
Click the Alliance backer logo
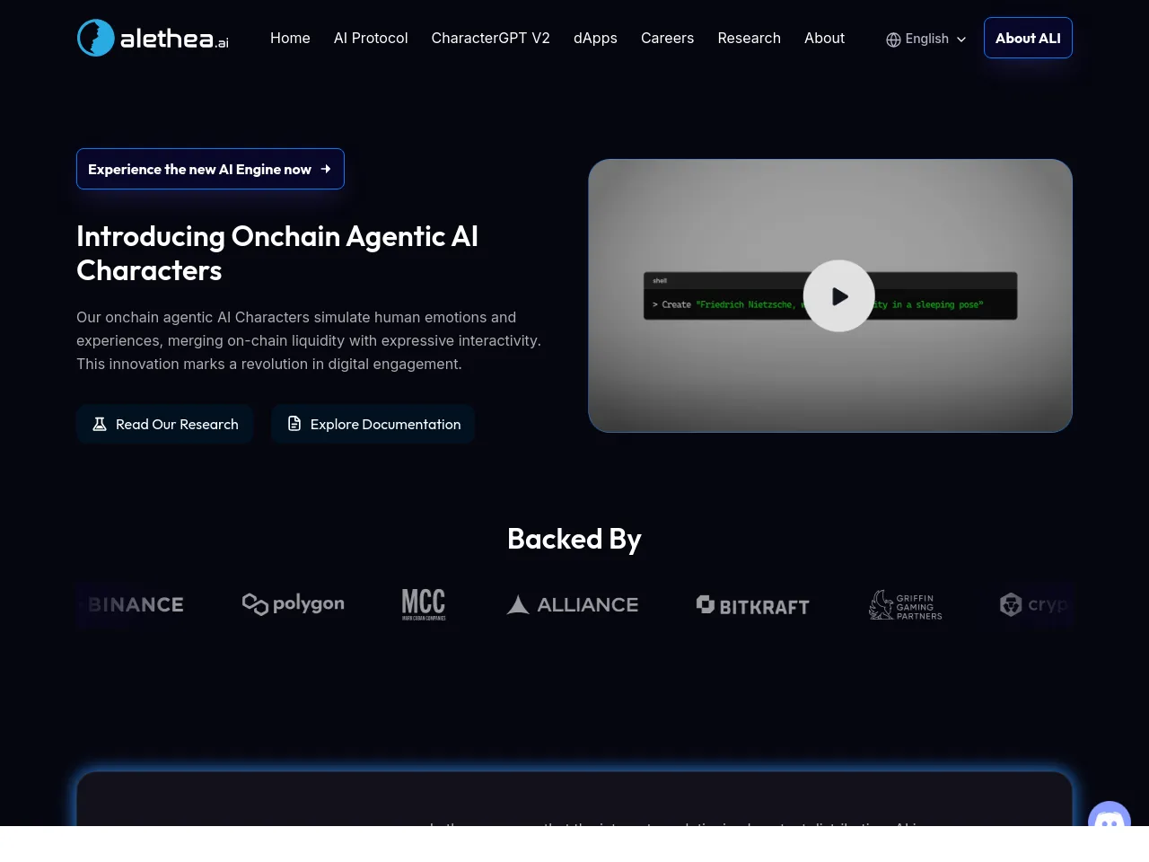tap(573, 605)
